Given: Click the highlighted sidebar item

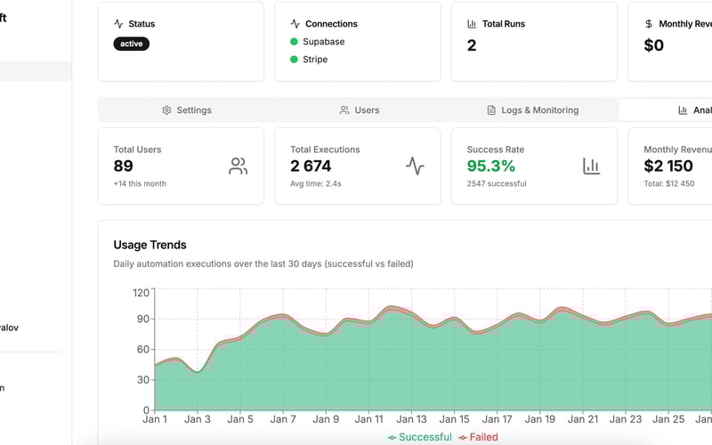Looking at the screenshot, I should (x=36, y=71).
